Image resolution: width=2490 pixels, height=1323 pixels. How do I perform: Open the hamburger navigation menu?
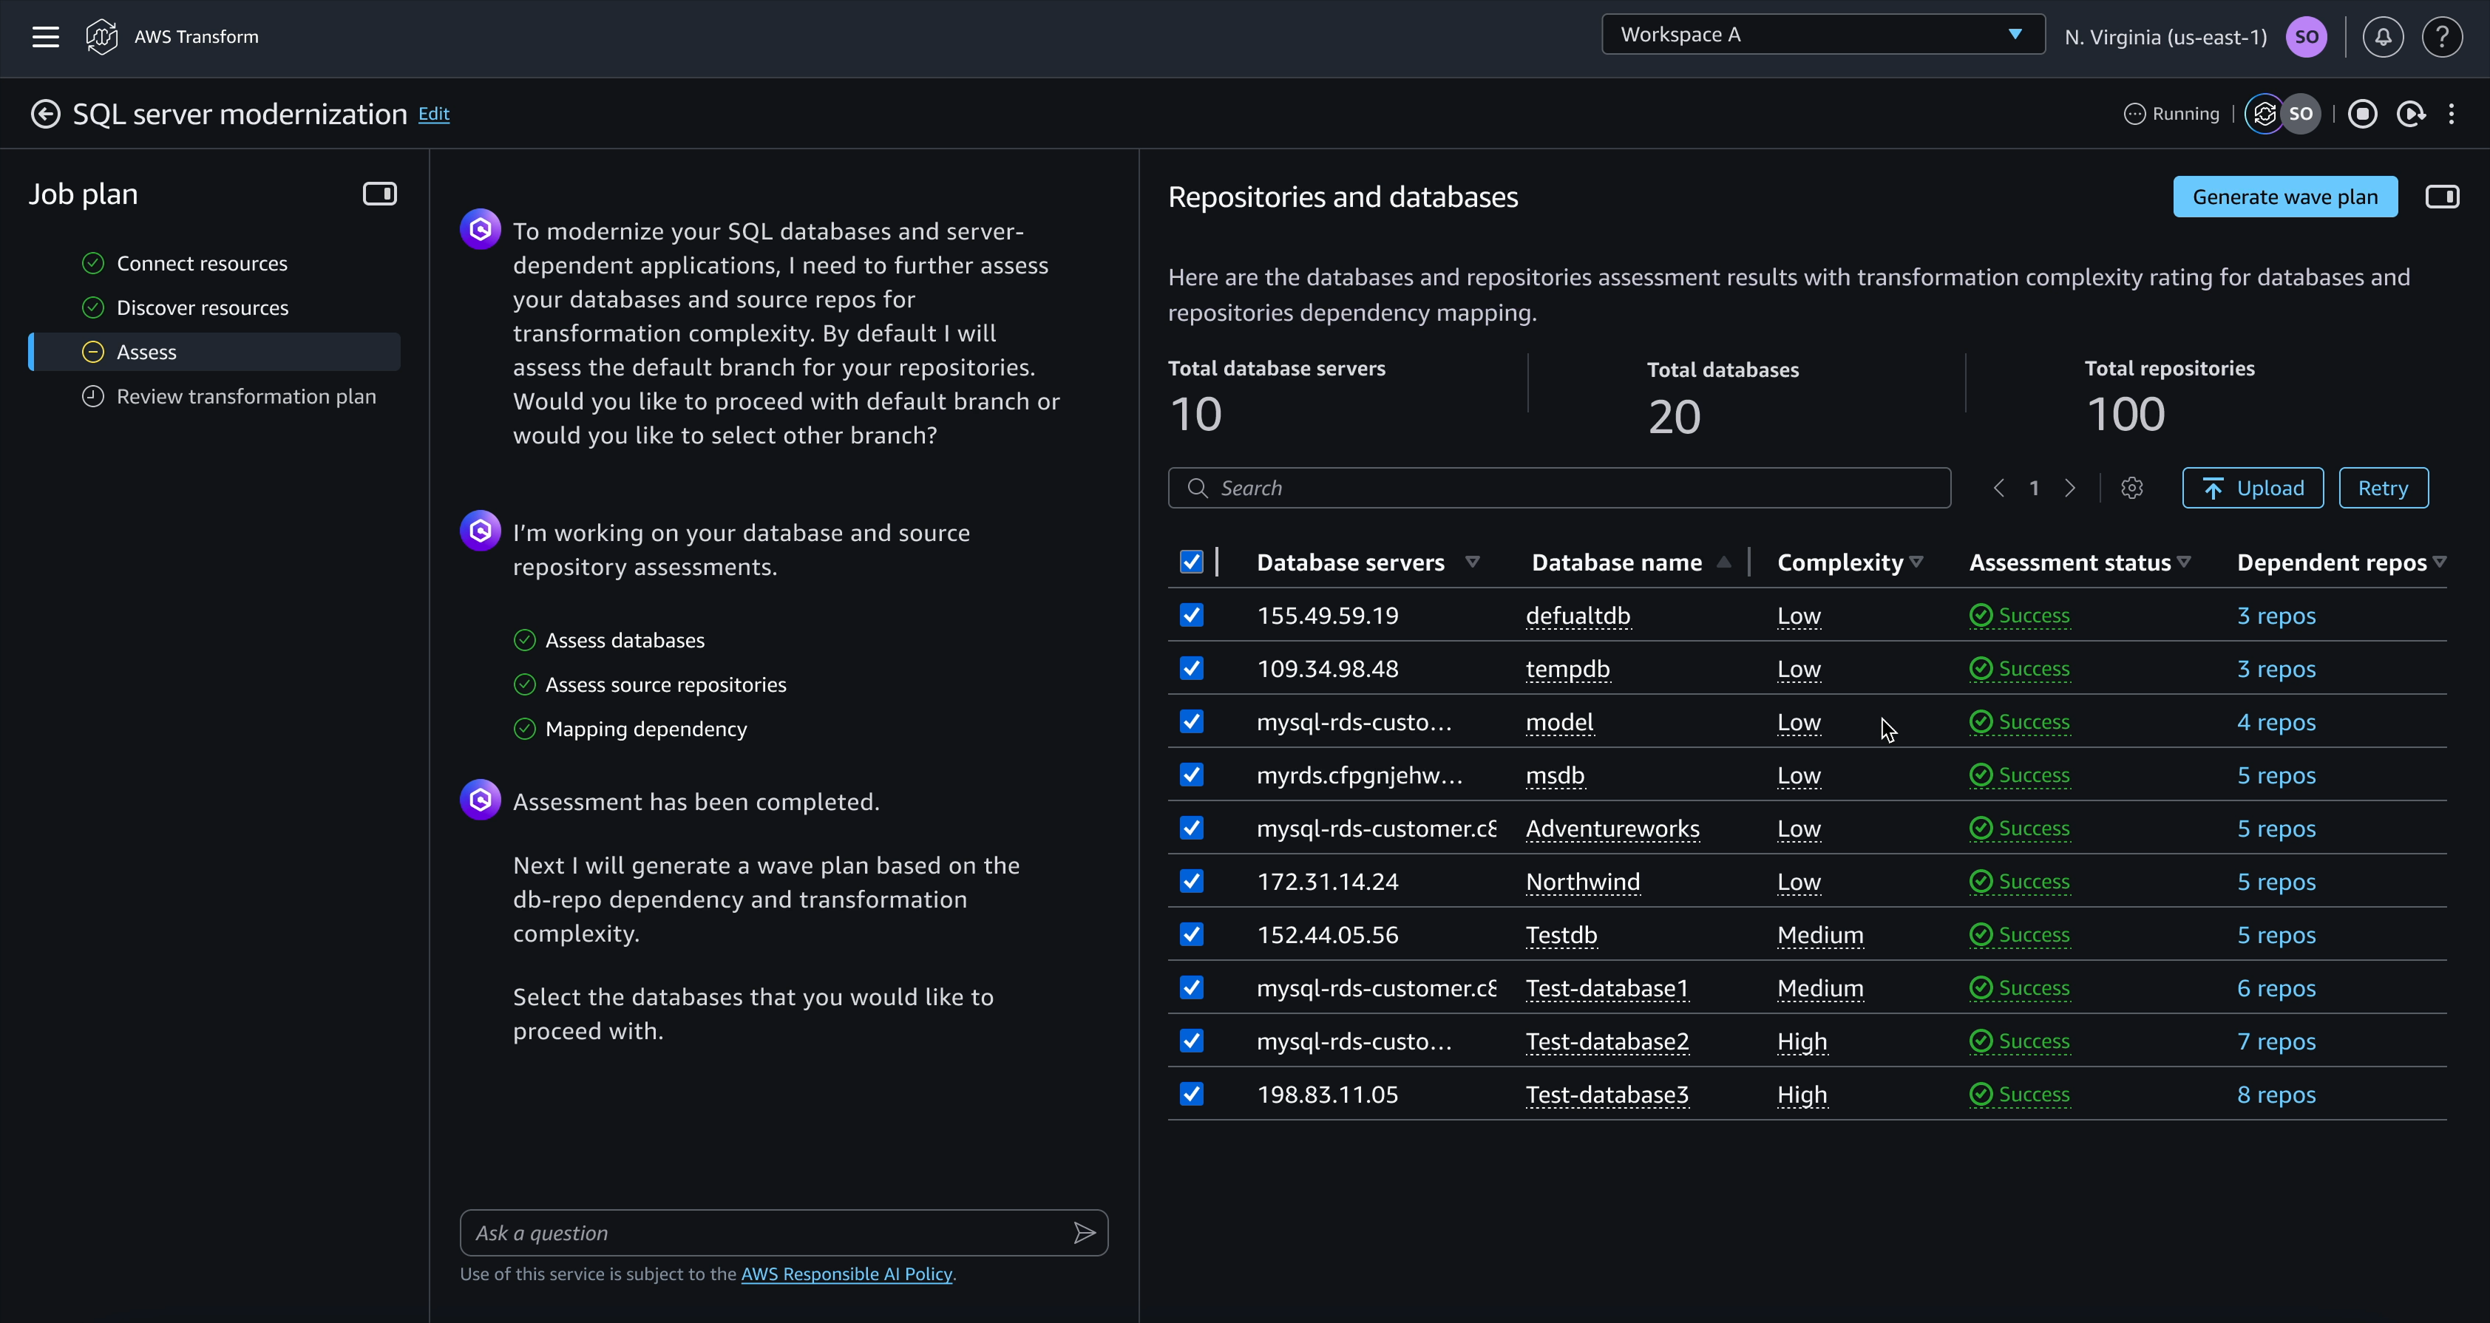[x=45, y=37]
